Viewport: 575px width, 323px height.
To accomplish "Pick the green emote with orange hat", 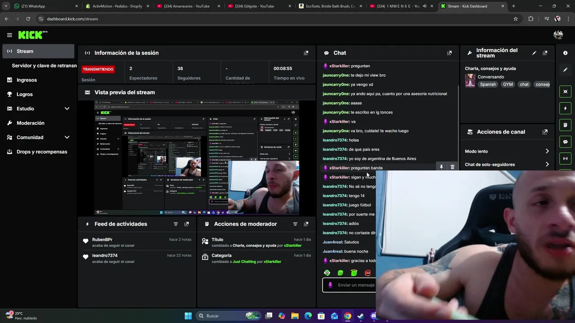I will click(x=354, y=273).
